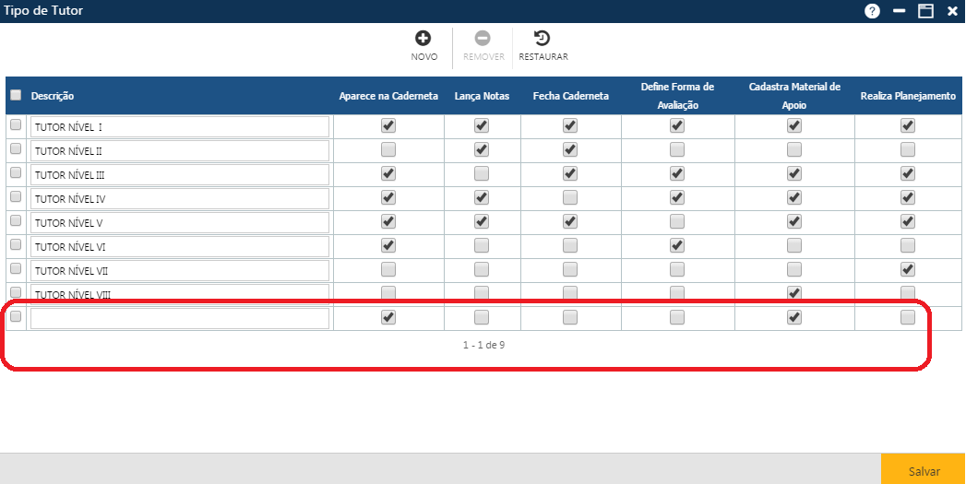Click the Novo plus icon
Viewport: 966px width, 484px height.
[x=423, y=39]
